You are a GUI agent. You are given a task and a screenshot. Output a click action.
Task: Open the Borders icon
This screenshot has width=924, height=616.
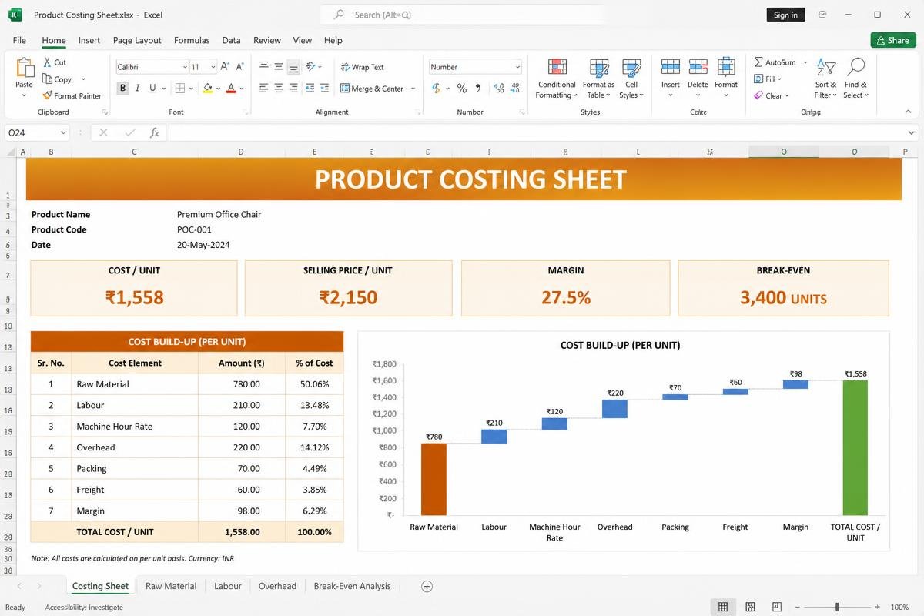pyautogui.click(x=180, y=89)
